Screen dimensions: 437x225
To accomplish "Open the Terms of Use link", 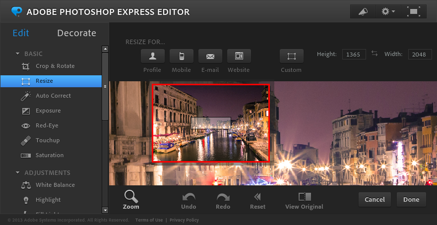I will pyautogui.click(x=149, y=220).
